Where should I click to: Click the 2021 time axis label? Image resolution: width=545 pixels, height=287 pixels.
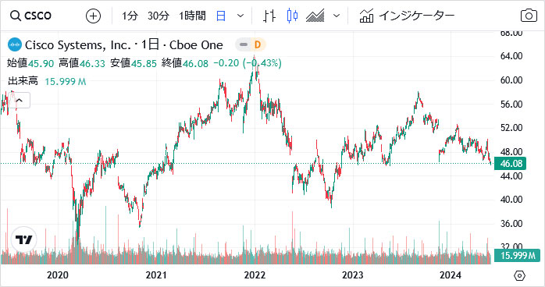[156, 275]
